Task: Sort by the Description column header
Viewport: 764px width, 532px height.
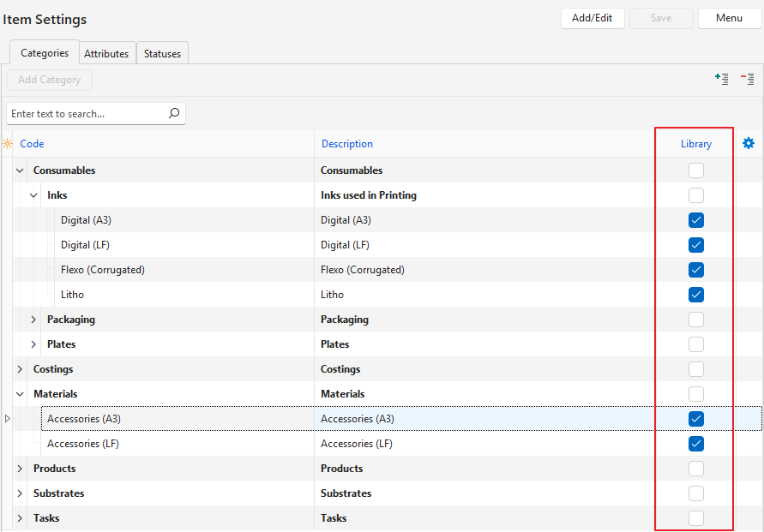Action: click(x=347, y=144)
